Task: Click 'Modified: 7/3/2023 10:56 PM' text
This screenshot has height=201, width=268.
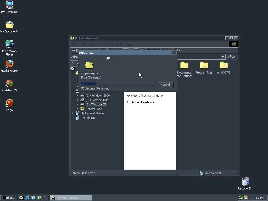Action: click(145, 96)
